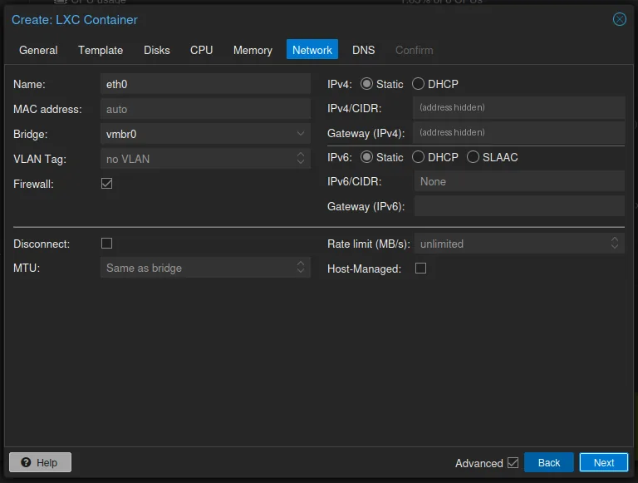
Task: Click the Next button
Action: [x=604, y=463]
